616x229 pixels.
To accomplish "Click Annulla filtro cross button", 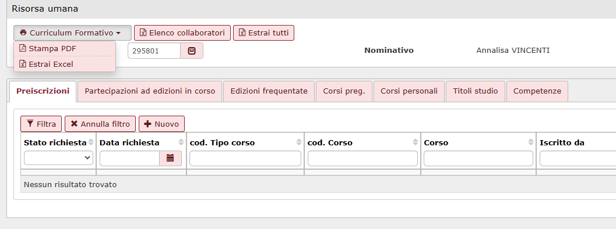I will click(100, 124).
